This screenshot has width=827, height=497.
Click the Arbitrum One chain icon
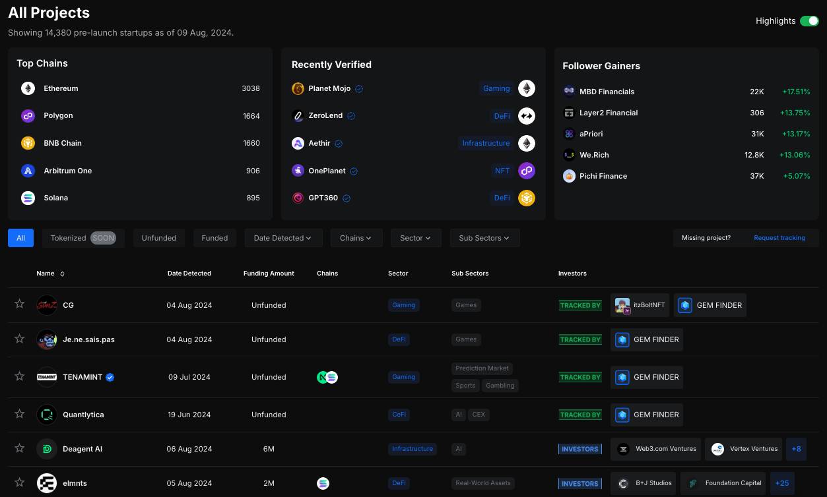(28, 171)
